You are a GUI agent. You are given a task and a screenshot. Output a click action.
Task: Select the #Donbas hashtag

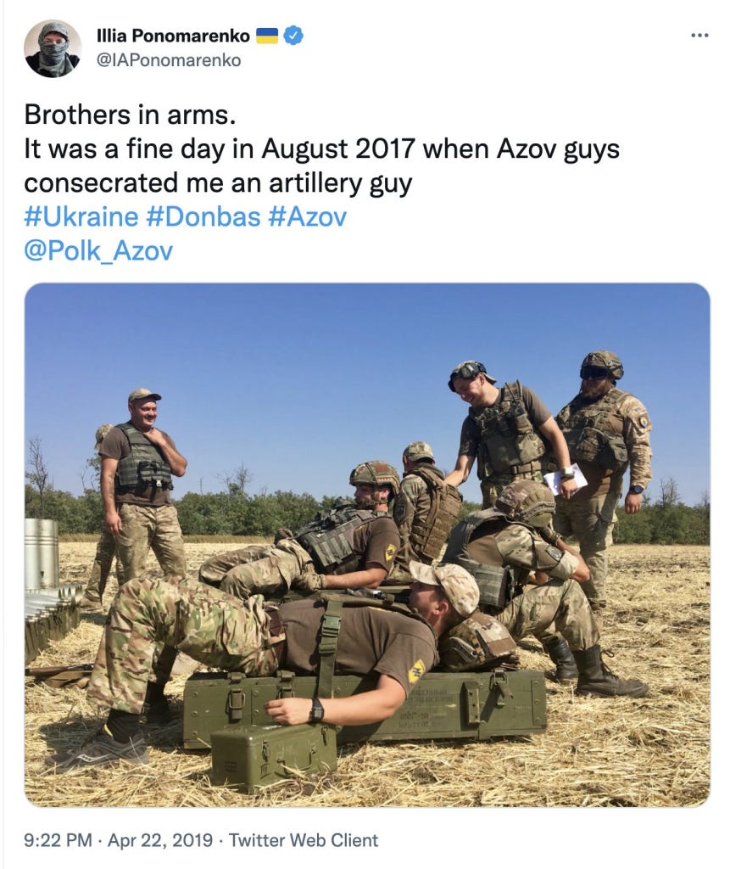click(203, 216)
